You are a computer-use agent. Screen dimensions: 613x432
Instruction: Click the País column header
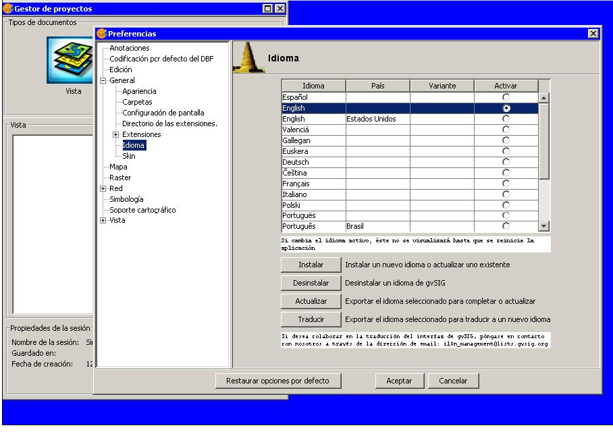[x=377, y=86]
